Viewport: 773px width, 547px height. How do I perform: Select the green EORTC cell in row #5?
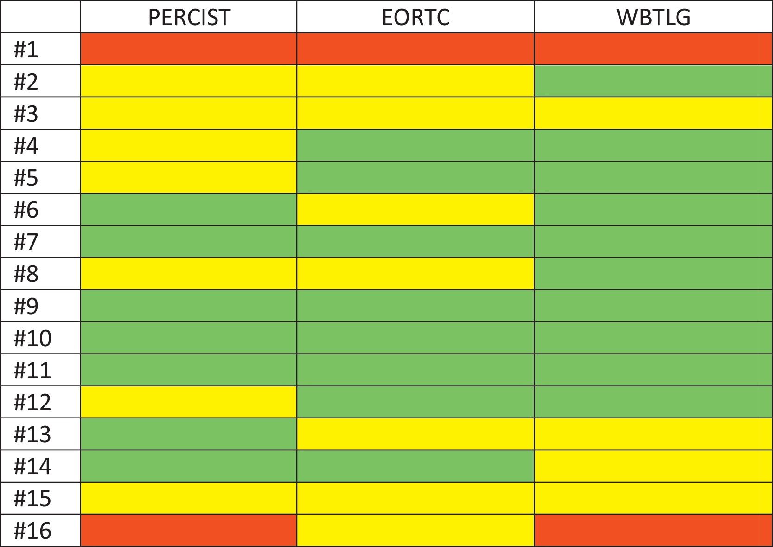click(x=415, y=177)
